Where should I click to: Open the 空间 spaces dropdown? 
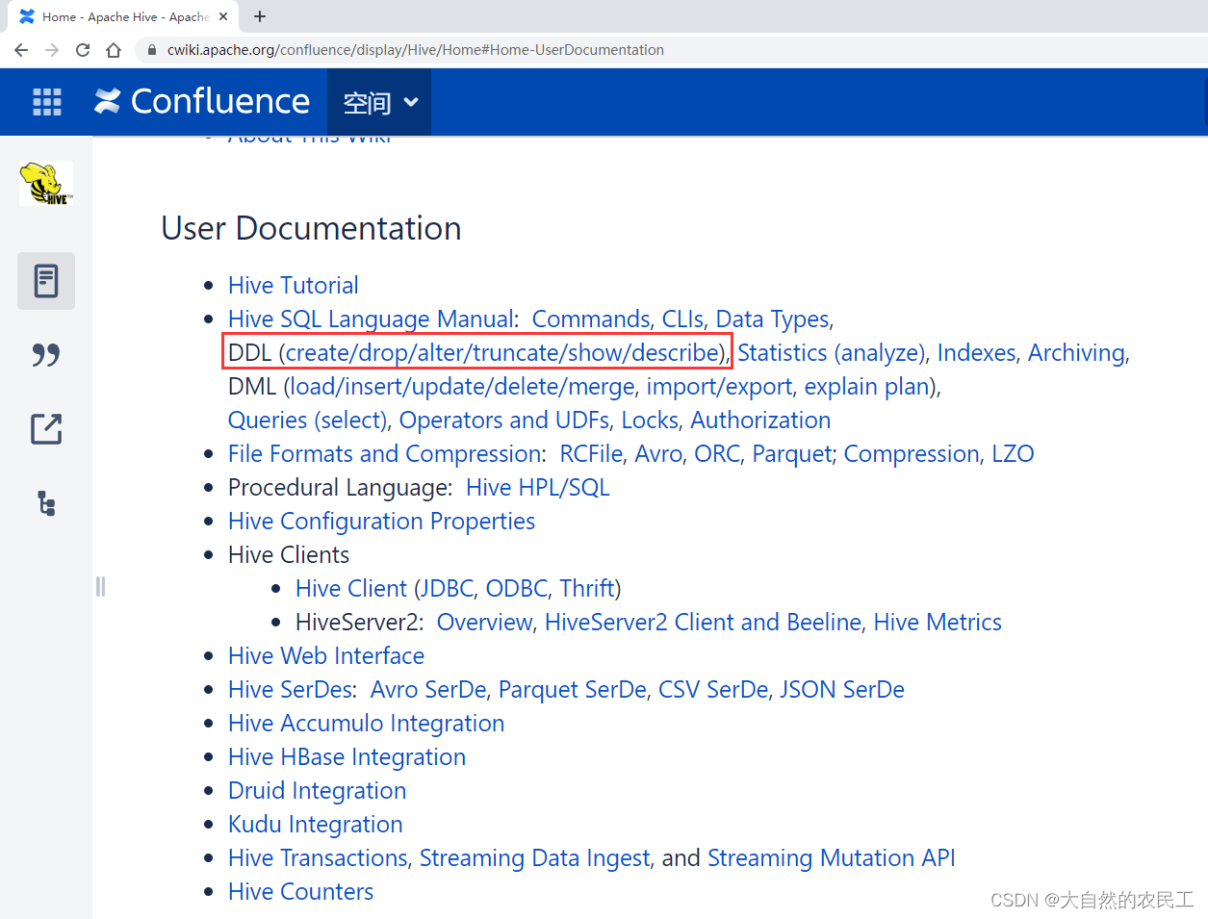(380, 102)
